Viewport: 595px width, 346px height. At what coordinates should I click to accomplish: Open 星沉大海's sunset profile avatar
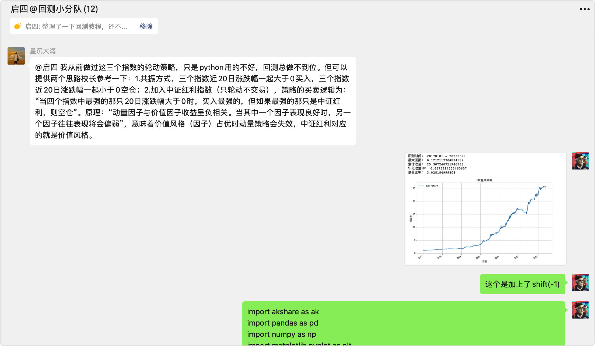tap(16, 56)
